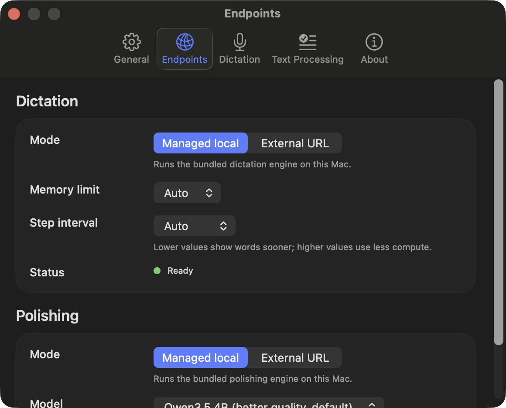Click the Dictation section heading

tap(47, 101)
